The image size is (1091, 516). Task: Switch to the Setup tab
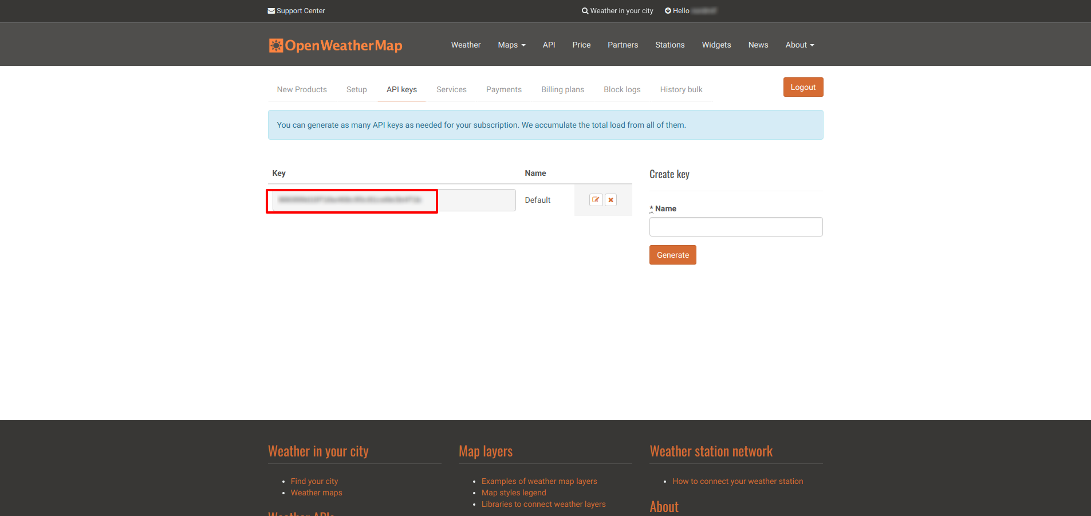click(x=356, y=89)
